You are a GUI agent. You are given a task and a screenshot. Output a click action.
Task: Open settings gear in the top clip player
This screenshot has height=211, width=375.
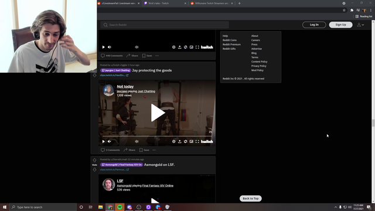click(x=174, y=47)
